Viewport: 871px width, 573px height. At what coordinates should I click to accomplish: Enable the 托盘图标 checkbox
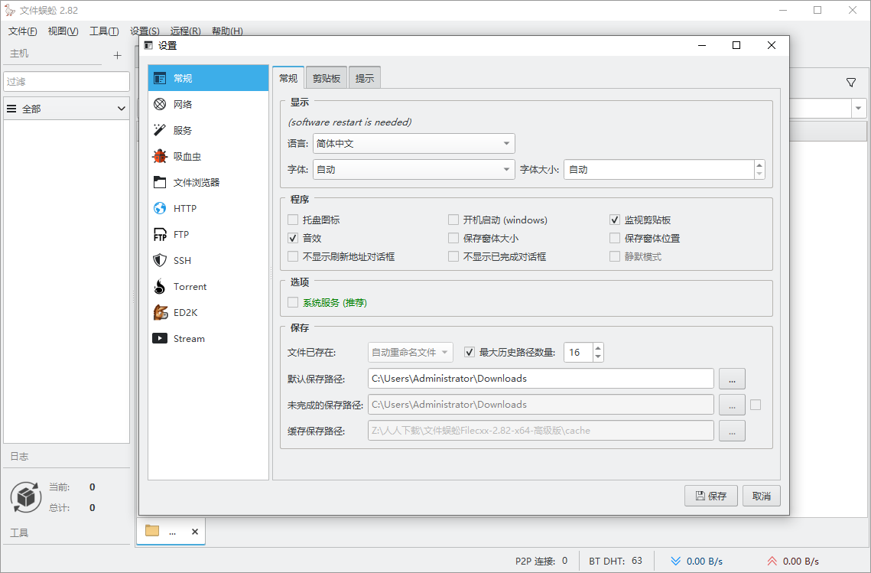coord(293,220)
